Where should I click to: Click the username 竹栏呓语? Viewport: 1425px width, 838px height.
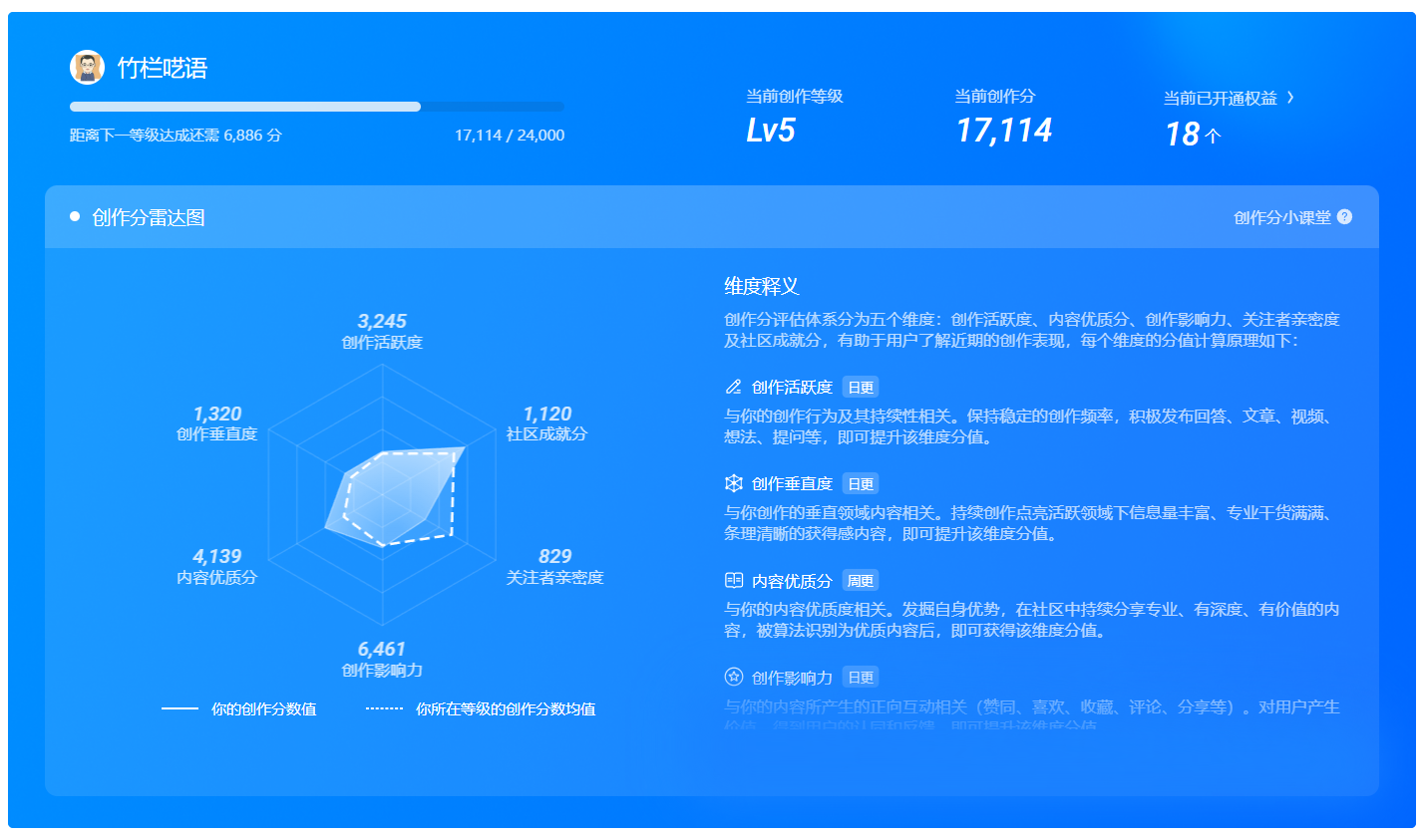[163, 68]
